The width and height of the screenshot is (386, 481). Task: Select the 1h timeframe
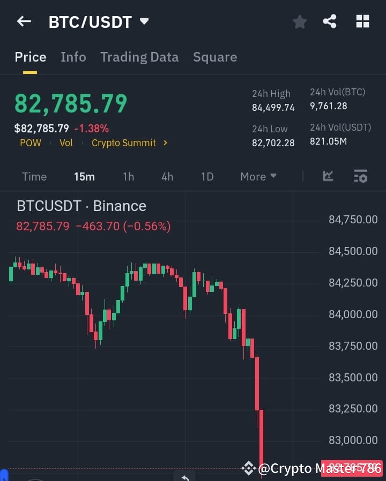[128, 176]
